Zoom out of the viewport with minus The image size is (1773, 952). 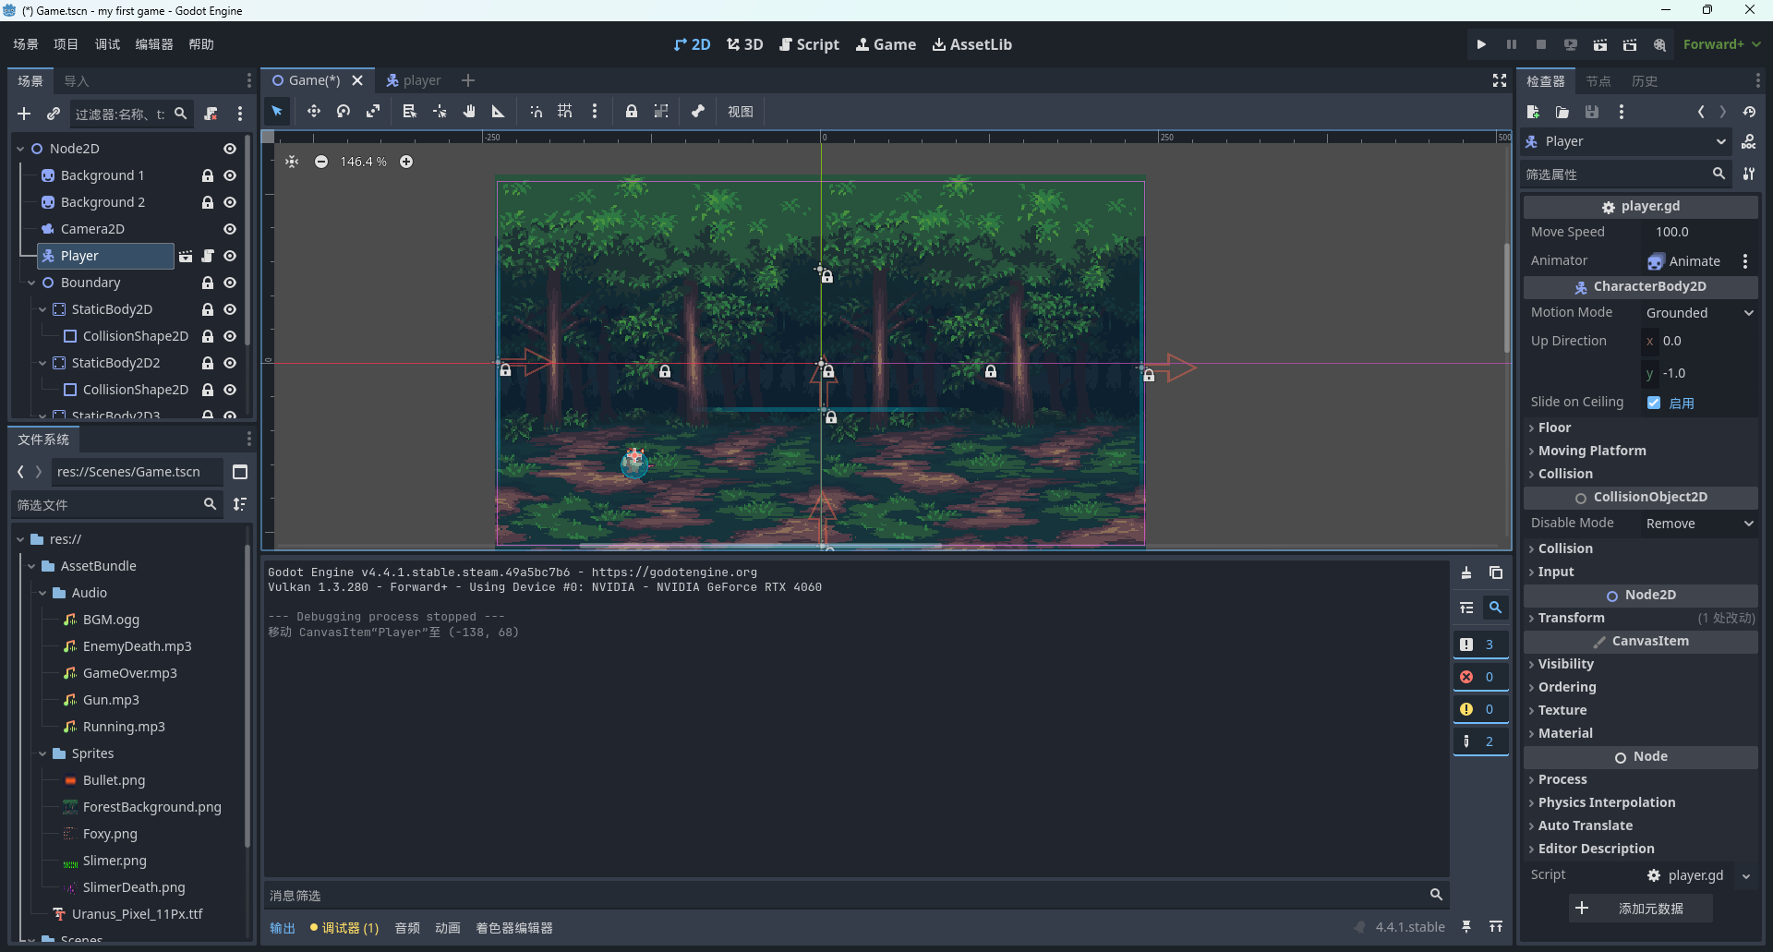point(321,162)
